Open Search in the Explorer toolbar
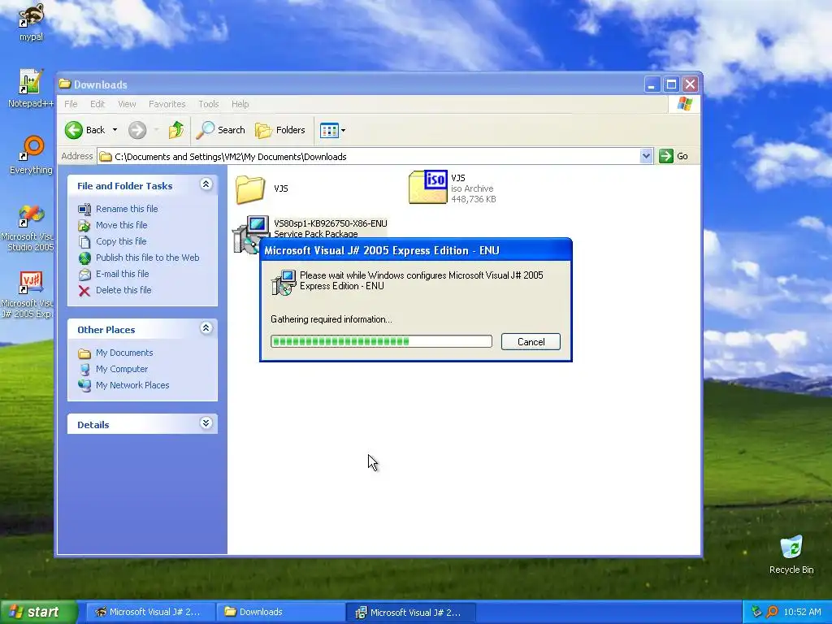 tap(221, 130)
